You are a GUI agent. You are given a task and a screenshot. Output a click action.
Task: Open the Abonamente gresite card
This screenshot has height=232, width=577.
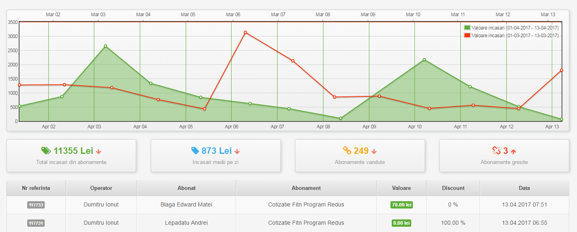coord(504,156)
